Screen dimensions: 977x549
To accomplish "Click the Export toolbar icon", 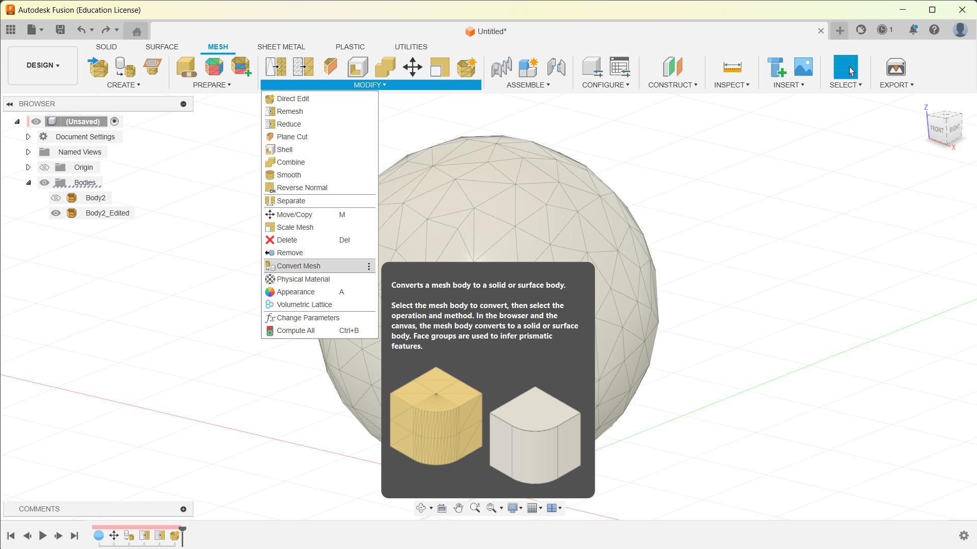I will coord(896,67).
